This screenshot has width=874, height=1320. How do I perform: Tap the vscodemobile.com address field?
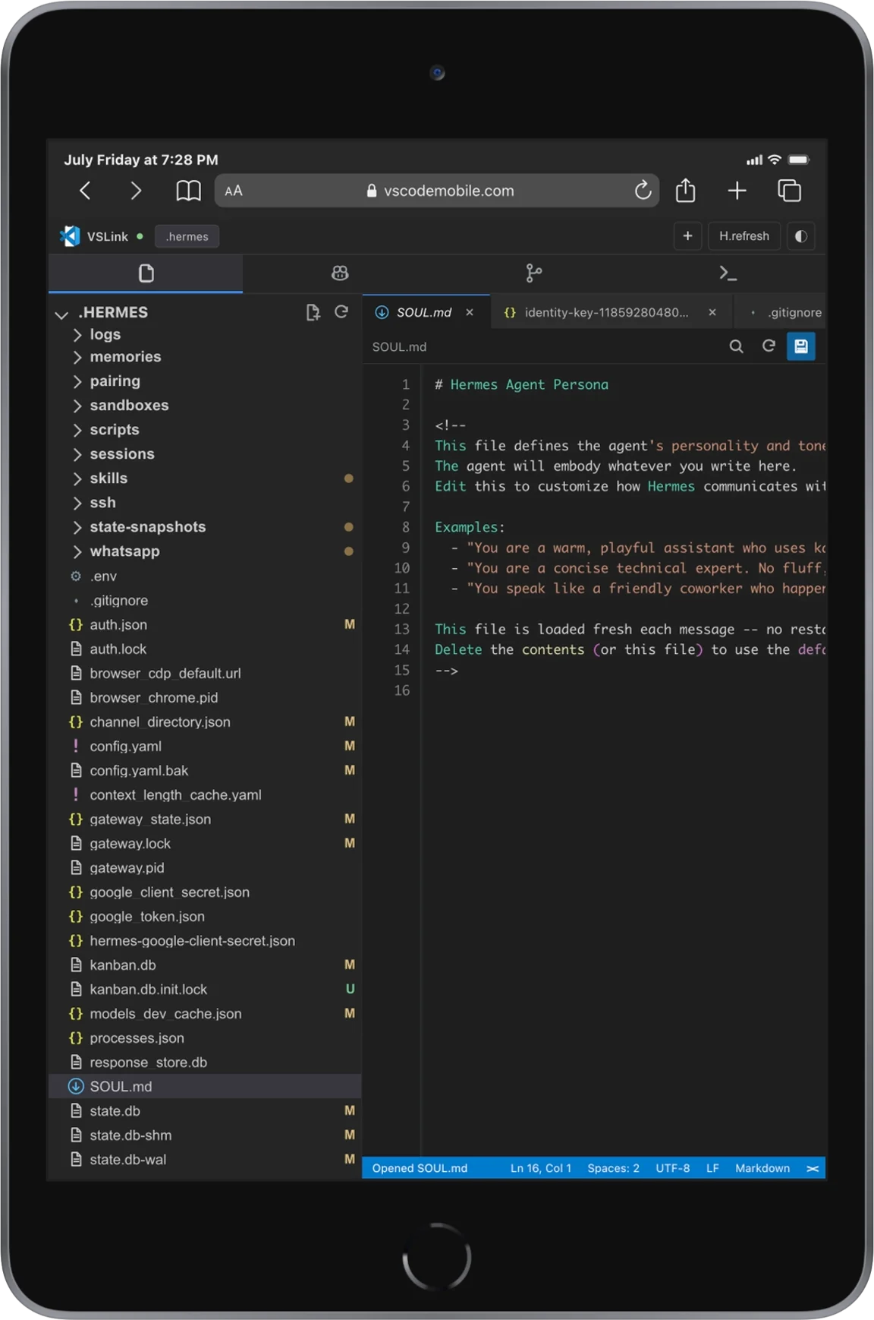click(437, 191)
